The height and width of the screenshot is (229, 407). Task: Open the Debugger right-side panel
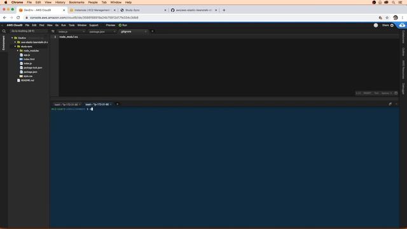tap(403, 88)
